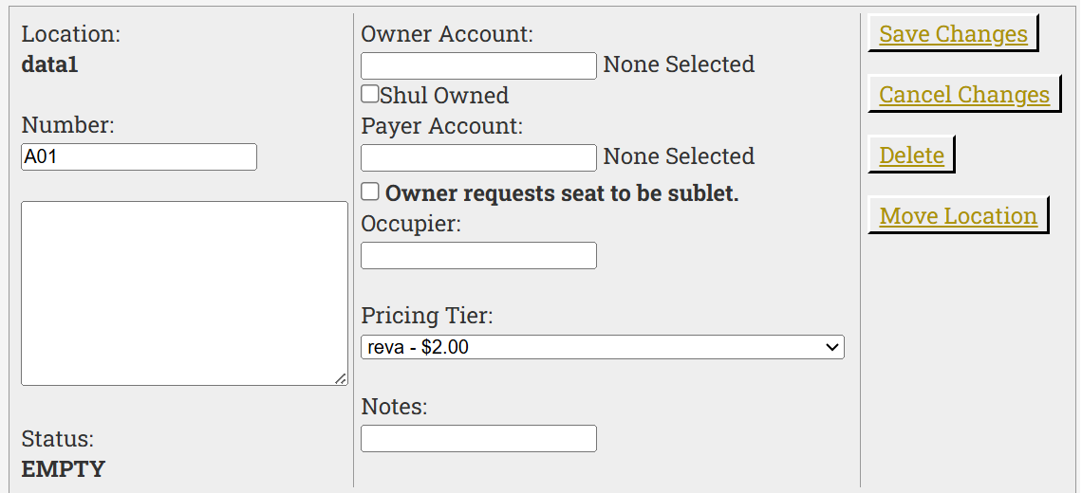The height and width of the screenshot is (493, 1082).
Task: Click the Pricing Tier dropdown arrow
Action: 833,347
